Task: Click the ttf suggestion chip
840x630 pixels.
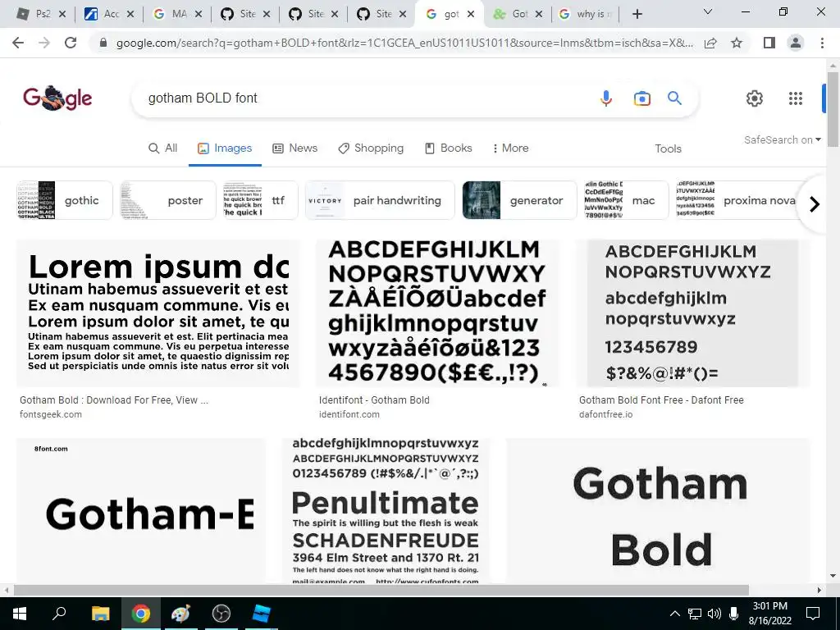Action: click(x=260, y=200)
